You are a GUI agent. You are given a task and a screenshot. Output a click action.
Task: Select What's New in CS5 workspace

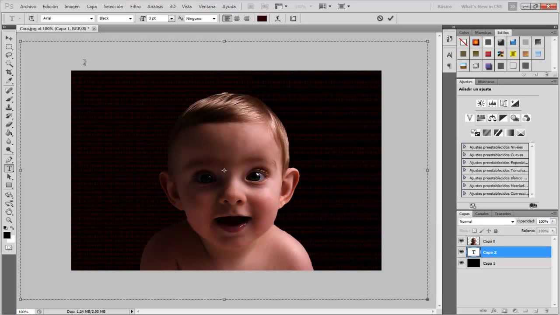point(482,7)
